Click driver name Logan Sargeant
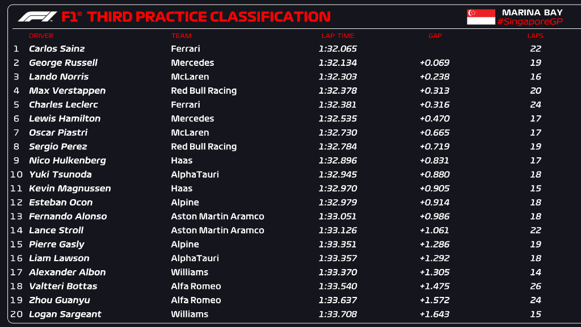 click(x=65, y=314)
